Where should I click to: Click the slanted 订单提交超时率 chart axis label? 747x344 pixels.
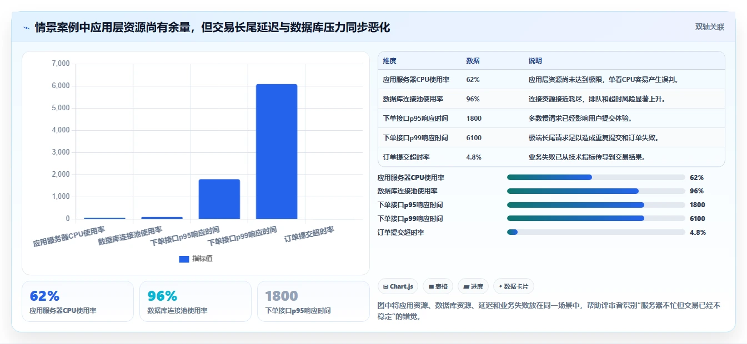coord(309,234)
